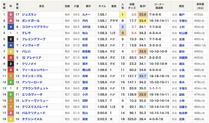
Task: Click the odds value 157.7
Action: [132, 76]
